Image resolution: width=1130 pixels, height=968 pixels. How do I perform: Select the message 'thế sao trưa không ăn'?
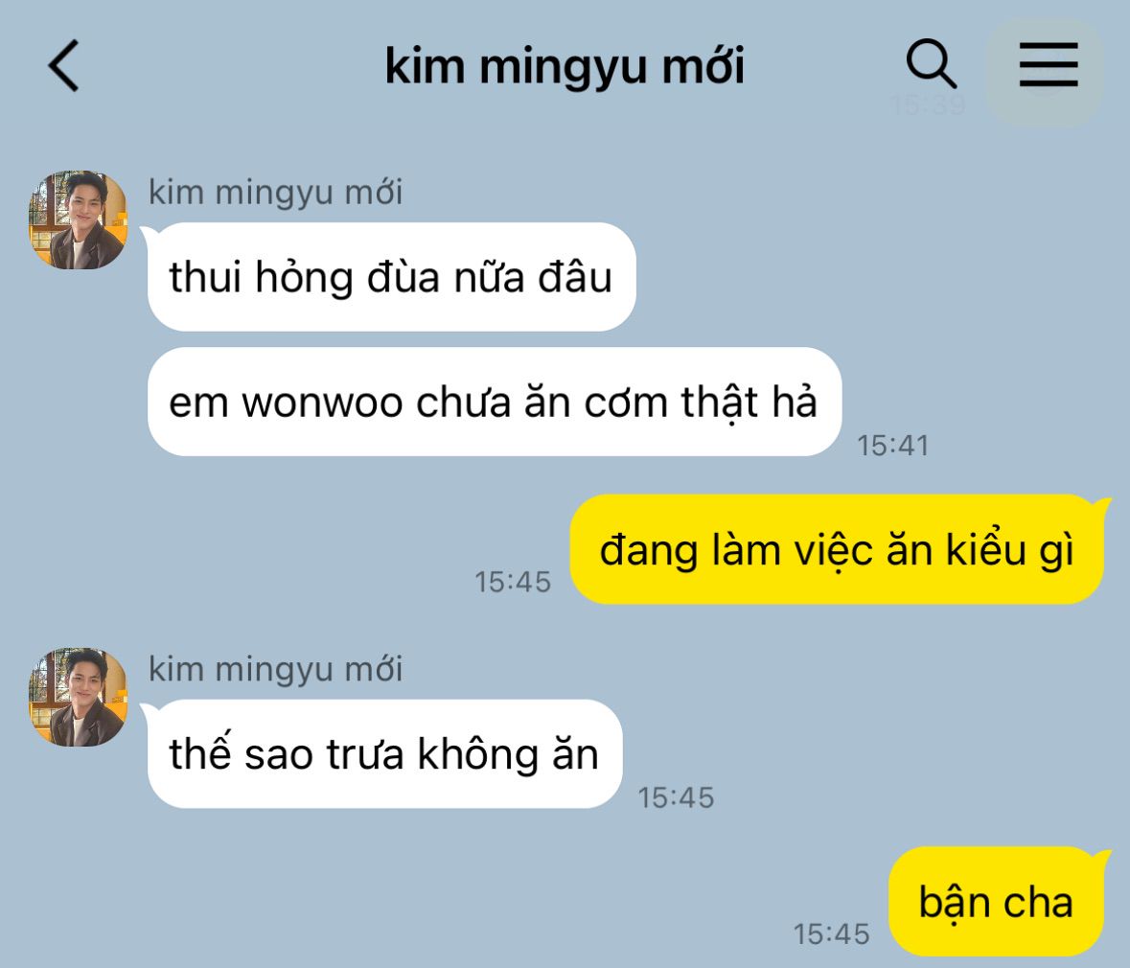tap(384, 754)
